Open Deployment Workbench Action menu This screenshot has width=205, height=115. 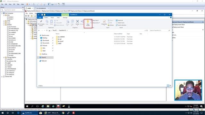click(31, 13)
